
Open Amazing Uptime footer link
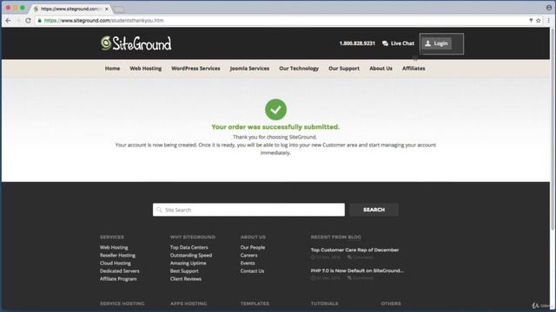click(x=188, y=263)
